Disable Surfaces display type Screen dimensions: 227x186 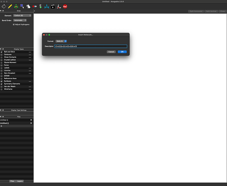click(1, 81)
